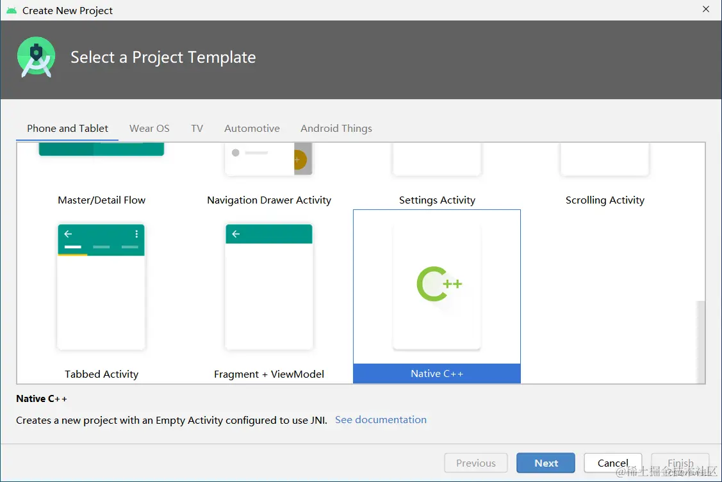This screenshot has height=482, width=722.
Task: Click the green C++ logo icon
Action: coord(439,284)
